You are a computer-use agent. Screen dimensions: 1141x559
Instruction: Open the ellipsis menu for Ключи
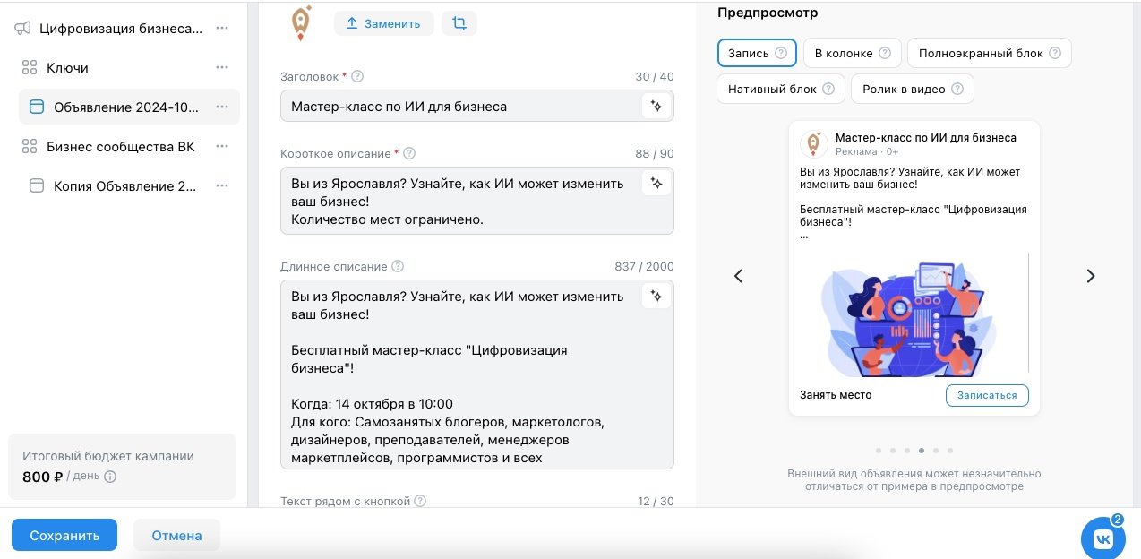coord(221,67)
